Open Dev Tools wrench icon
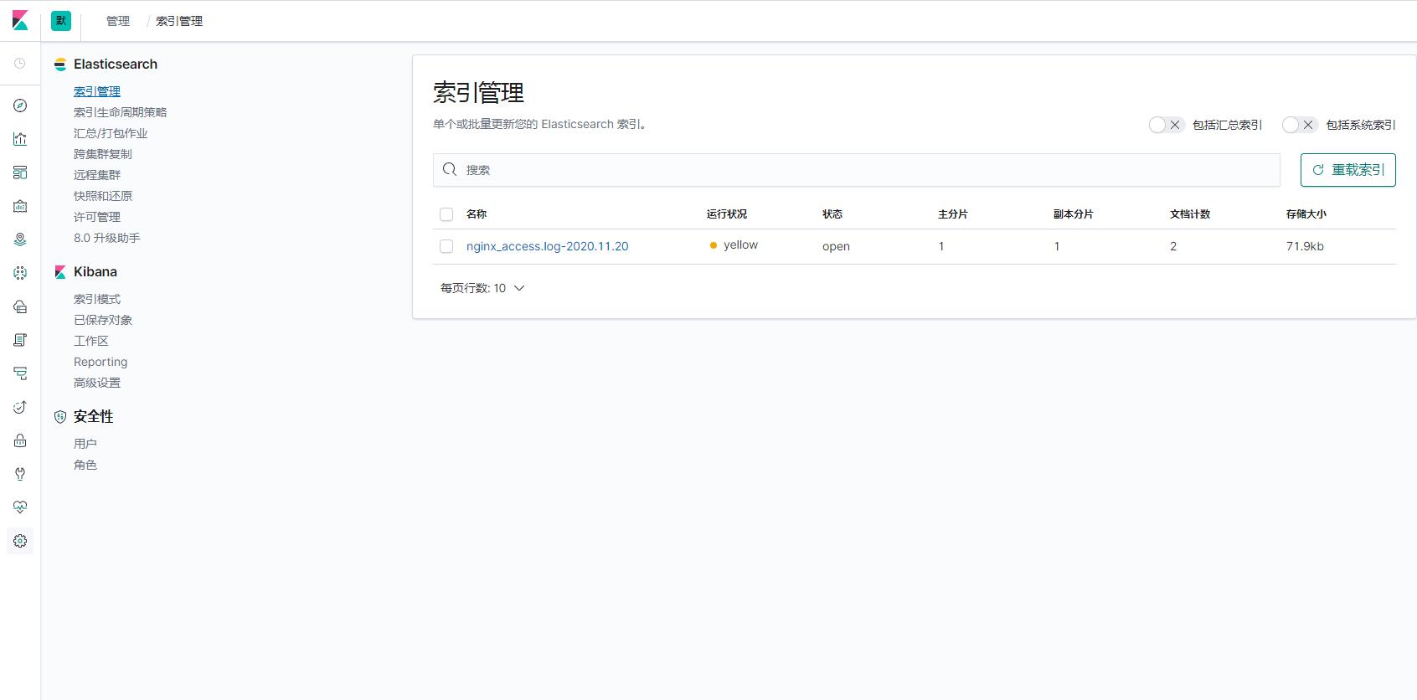This screenshot has width=1417, height=700. click(20, 474)
